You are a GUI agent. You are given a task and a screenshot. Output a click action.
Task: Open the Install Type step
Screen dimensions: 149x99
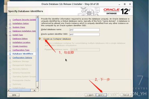18,35
